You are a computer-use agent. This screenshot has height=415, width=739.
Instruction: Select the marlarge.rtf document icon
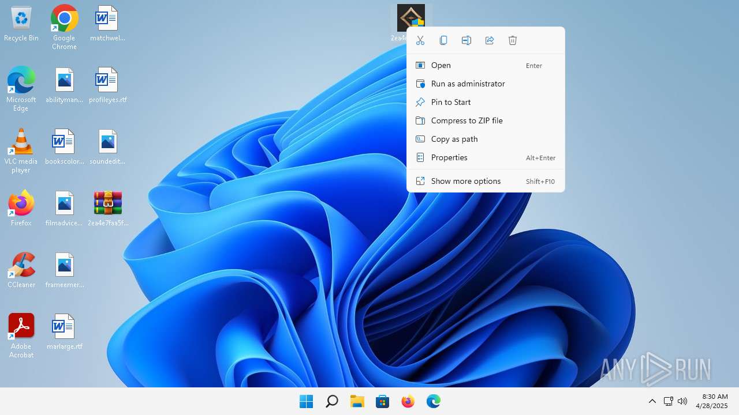click(x=65, y=332)
